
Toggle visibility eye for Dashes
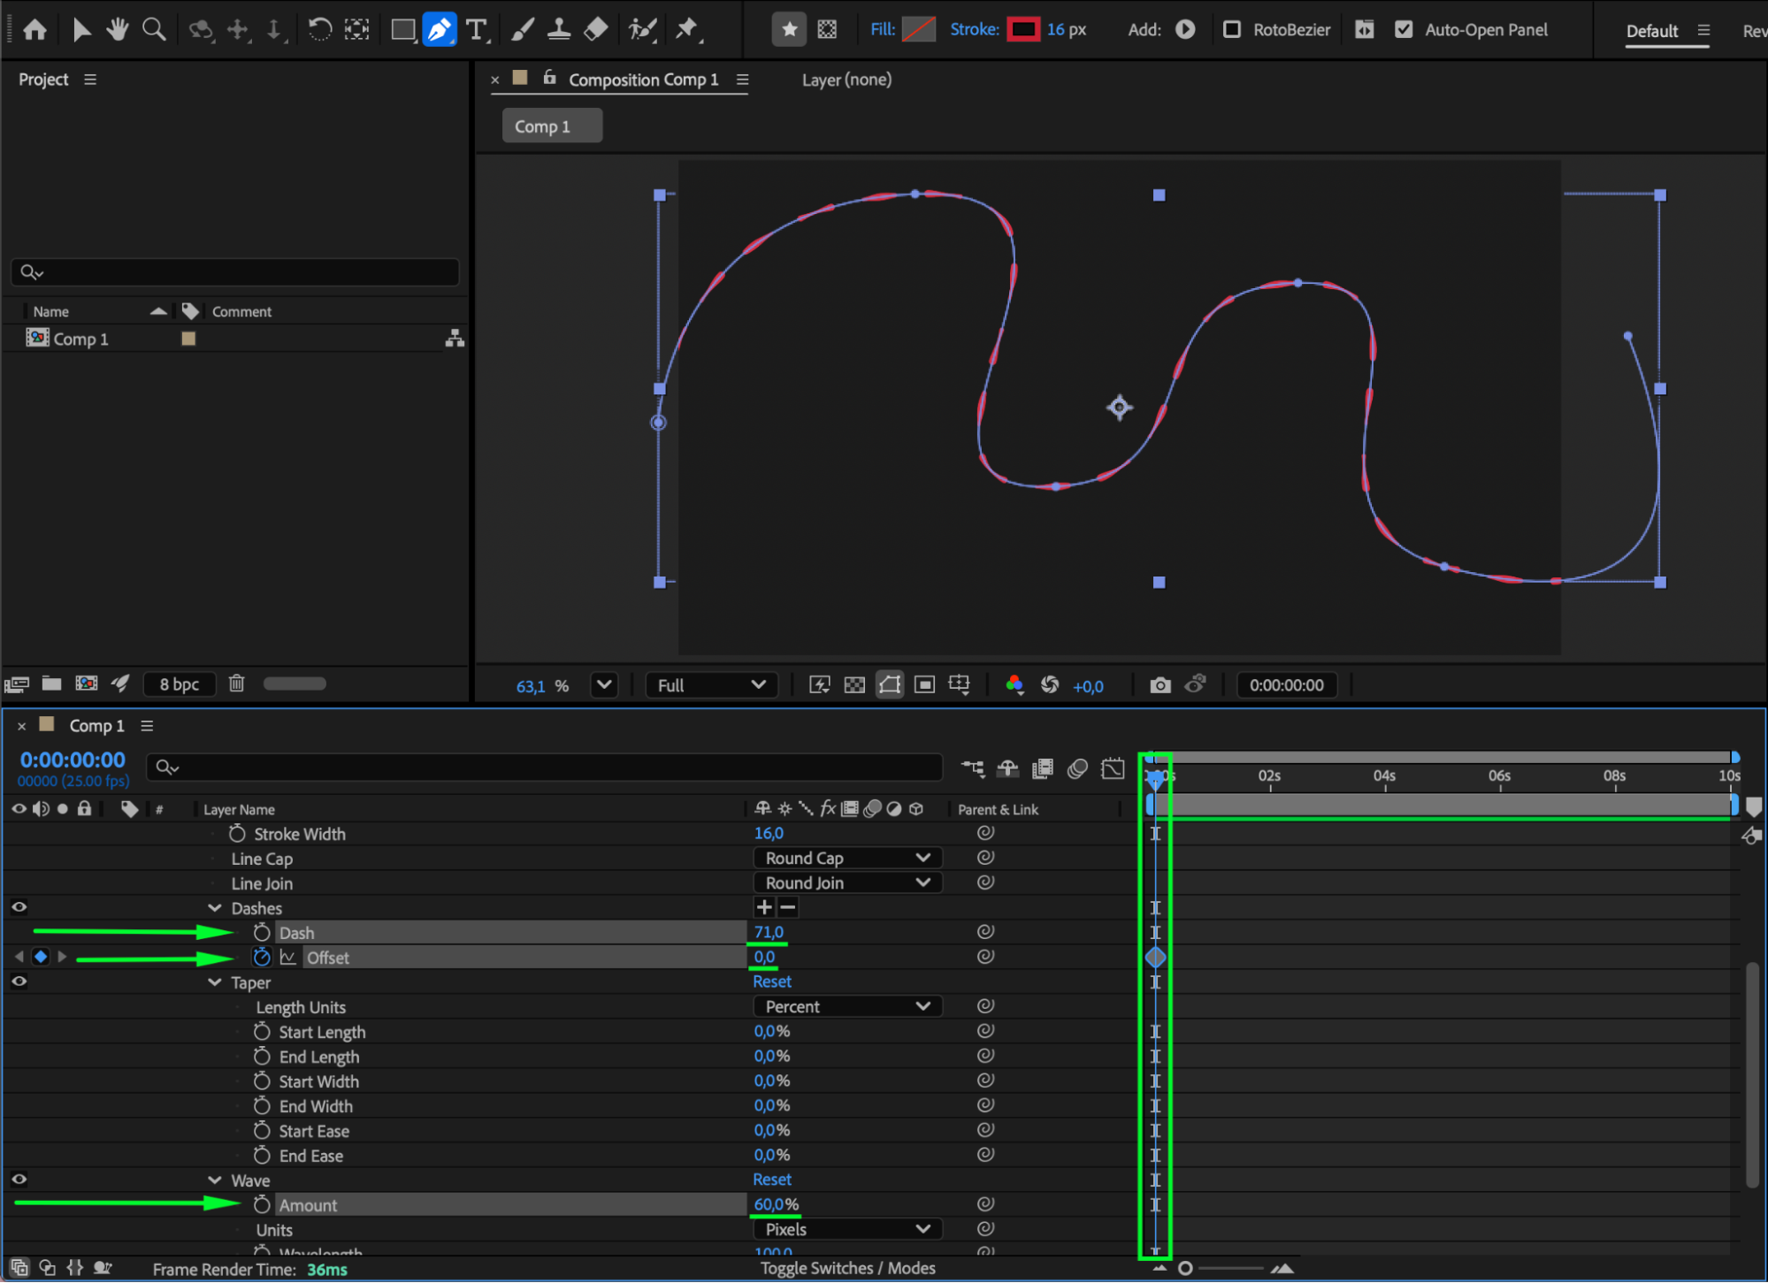[19, 907]
